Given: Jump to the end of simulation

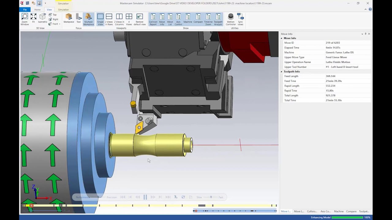Looking at the screenshot, I should (168, 197).
